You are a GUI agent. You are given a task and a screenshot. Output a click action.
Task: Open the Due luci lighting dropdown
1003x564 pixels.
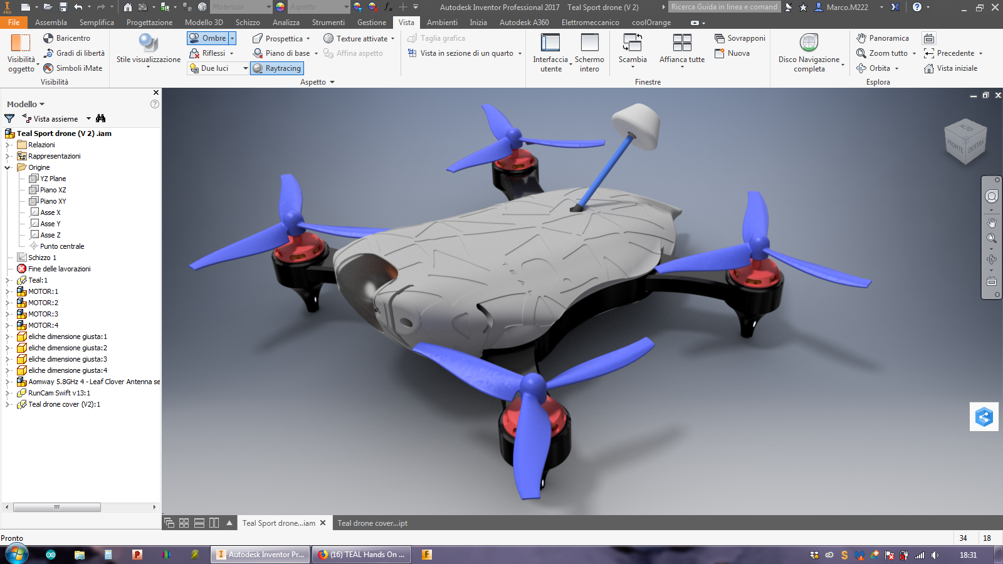point(245,68)
